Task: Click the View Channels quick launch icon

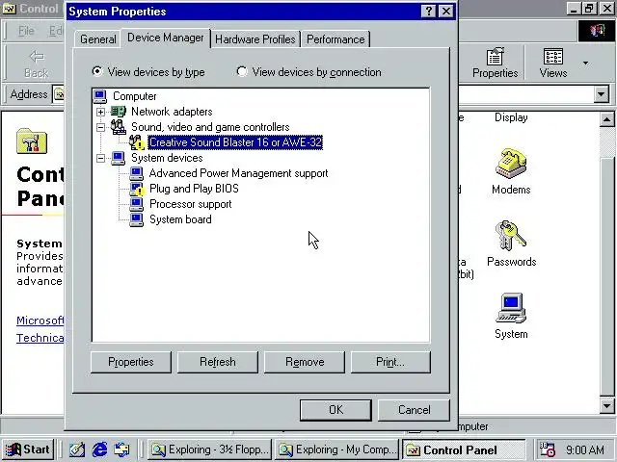Action: tap(122, 449)
